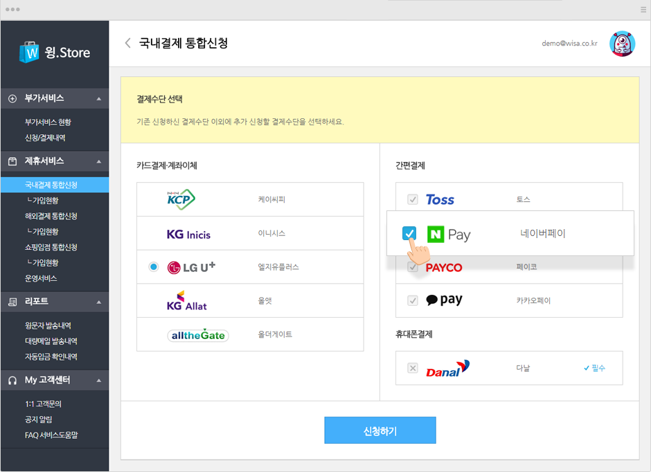Viewport: 651px width, 472px height.
Task: Go back with the left chevron arrow
Action: (128, 43)
